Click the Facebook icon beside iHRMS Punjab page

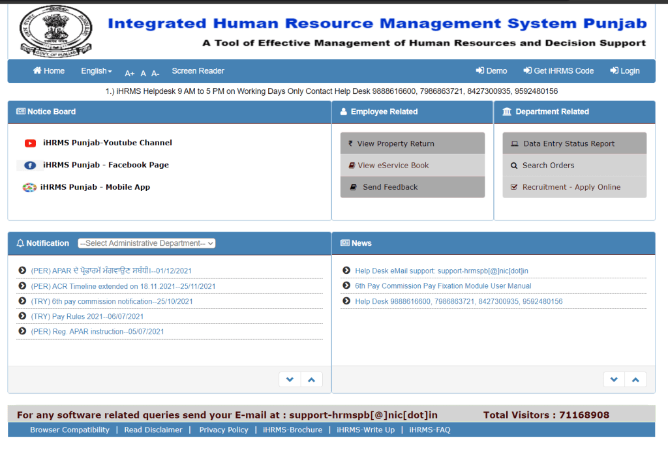[30, 165]
